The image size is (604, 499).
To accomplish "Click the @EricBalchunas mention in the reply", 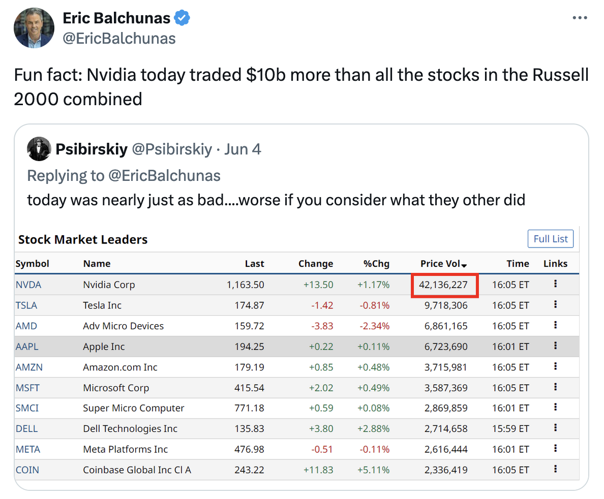I will coord(164,176).
